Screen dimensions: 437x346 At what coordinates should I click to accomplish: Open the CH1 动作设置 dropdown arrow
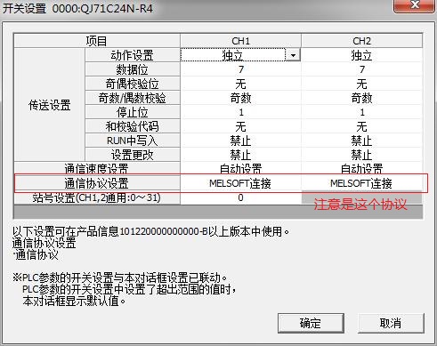293,55
